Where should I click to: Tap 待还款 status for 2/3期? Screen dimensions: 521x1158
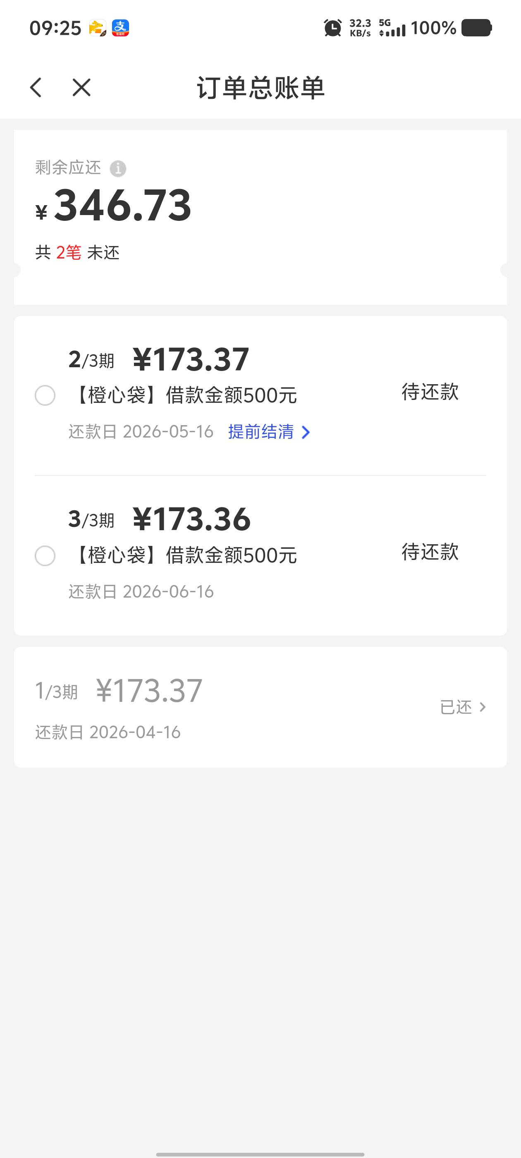click(430, 392)
